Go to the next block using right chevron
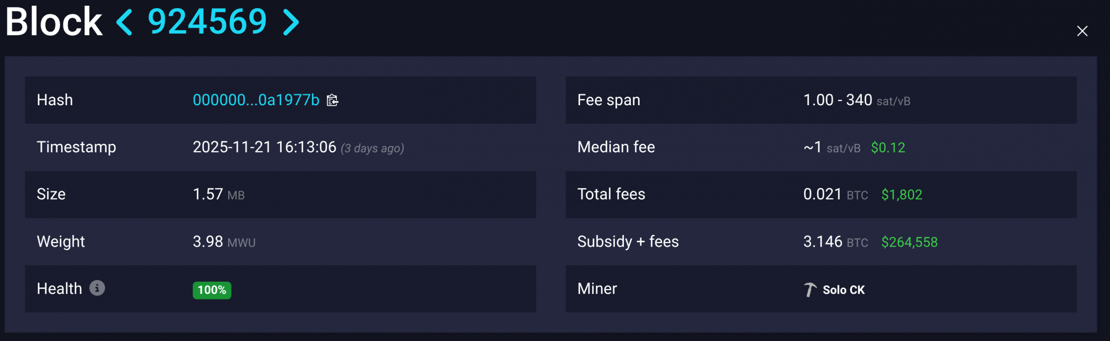The image size is (1110, 341). click(x=291, y=23)
